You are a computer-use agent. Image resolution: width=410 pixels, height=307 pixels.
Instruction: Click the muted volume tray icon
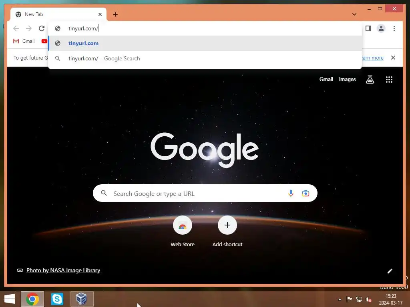[x=368, y=299]
